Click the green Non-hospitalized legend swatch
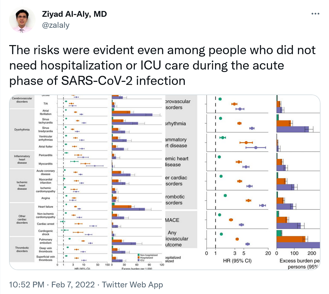Screen dimensions: 329x294 click(139, 255)
